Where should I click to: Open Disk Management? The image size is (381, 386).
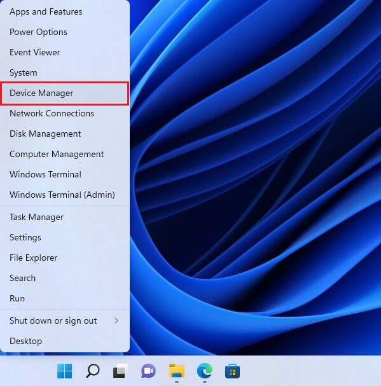(64, 134)
